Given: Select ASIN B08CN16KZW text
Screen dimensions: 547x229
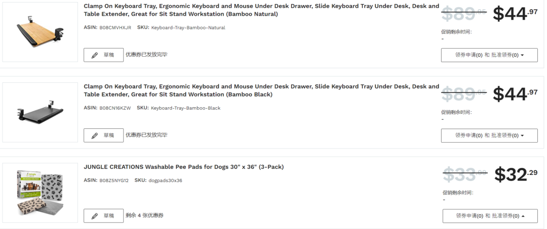Looking at the screenshot, I should coord(115,108).
